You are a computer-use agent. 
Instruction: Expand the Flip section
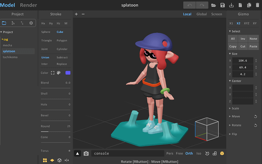point(233,134)
